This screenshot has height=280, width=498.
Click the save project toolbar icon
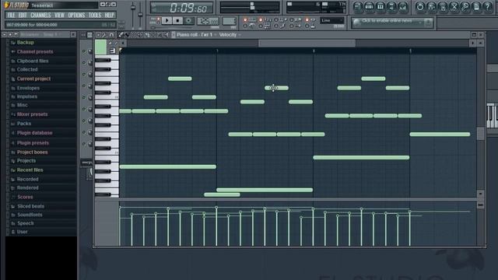[431, 7]
